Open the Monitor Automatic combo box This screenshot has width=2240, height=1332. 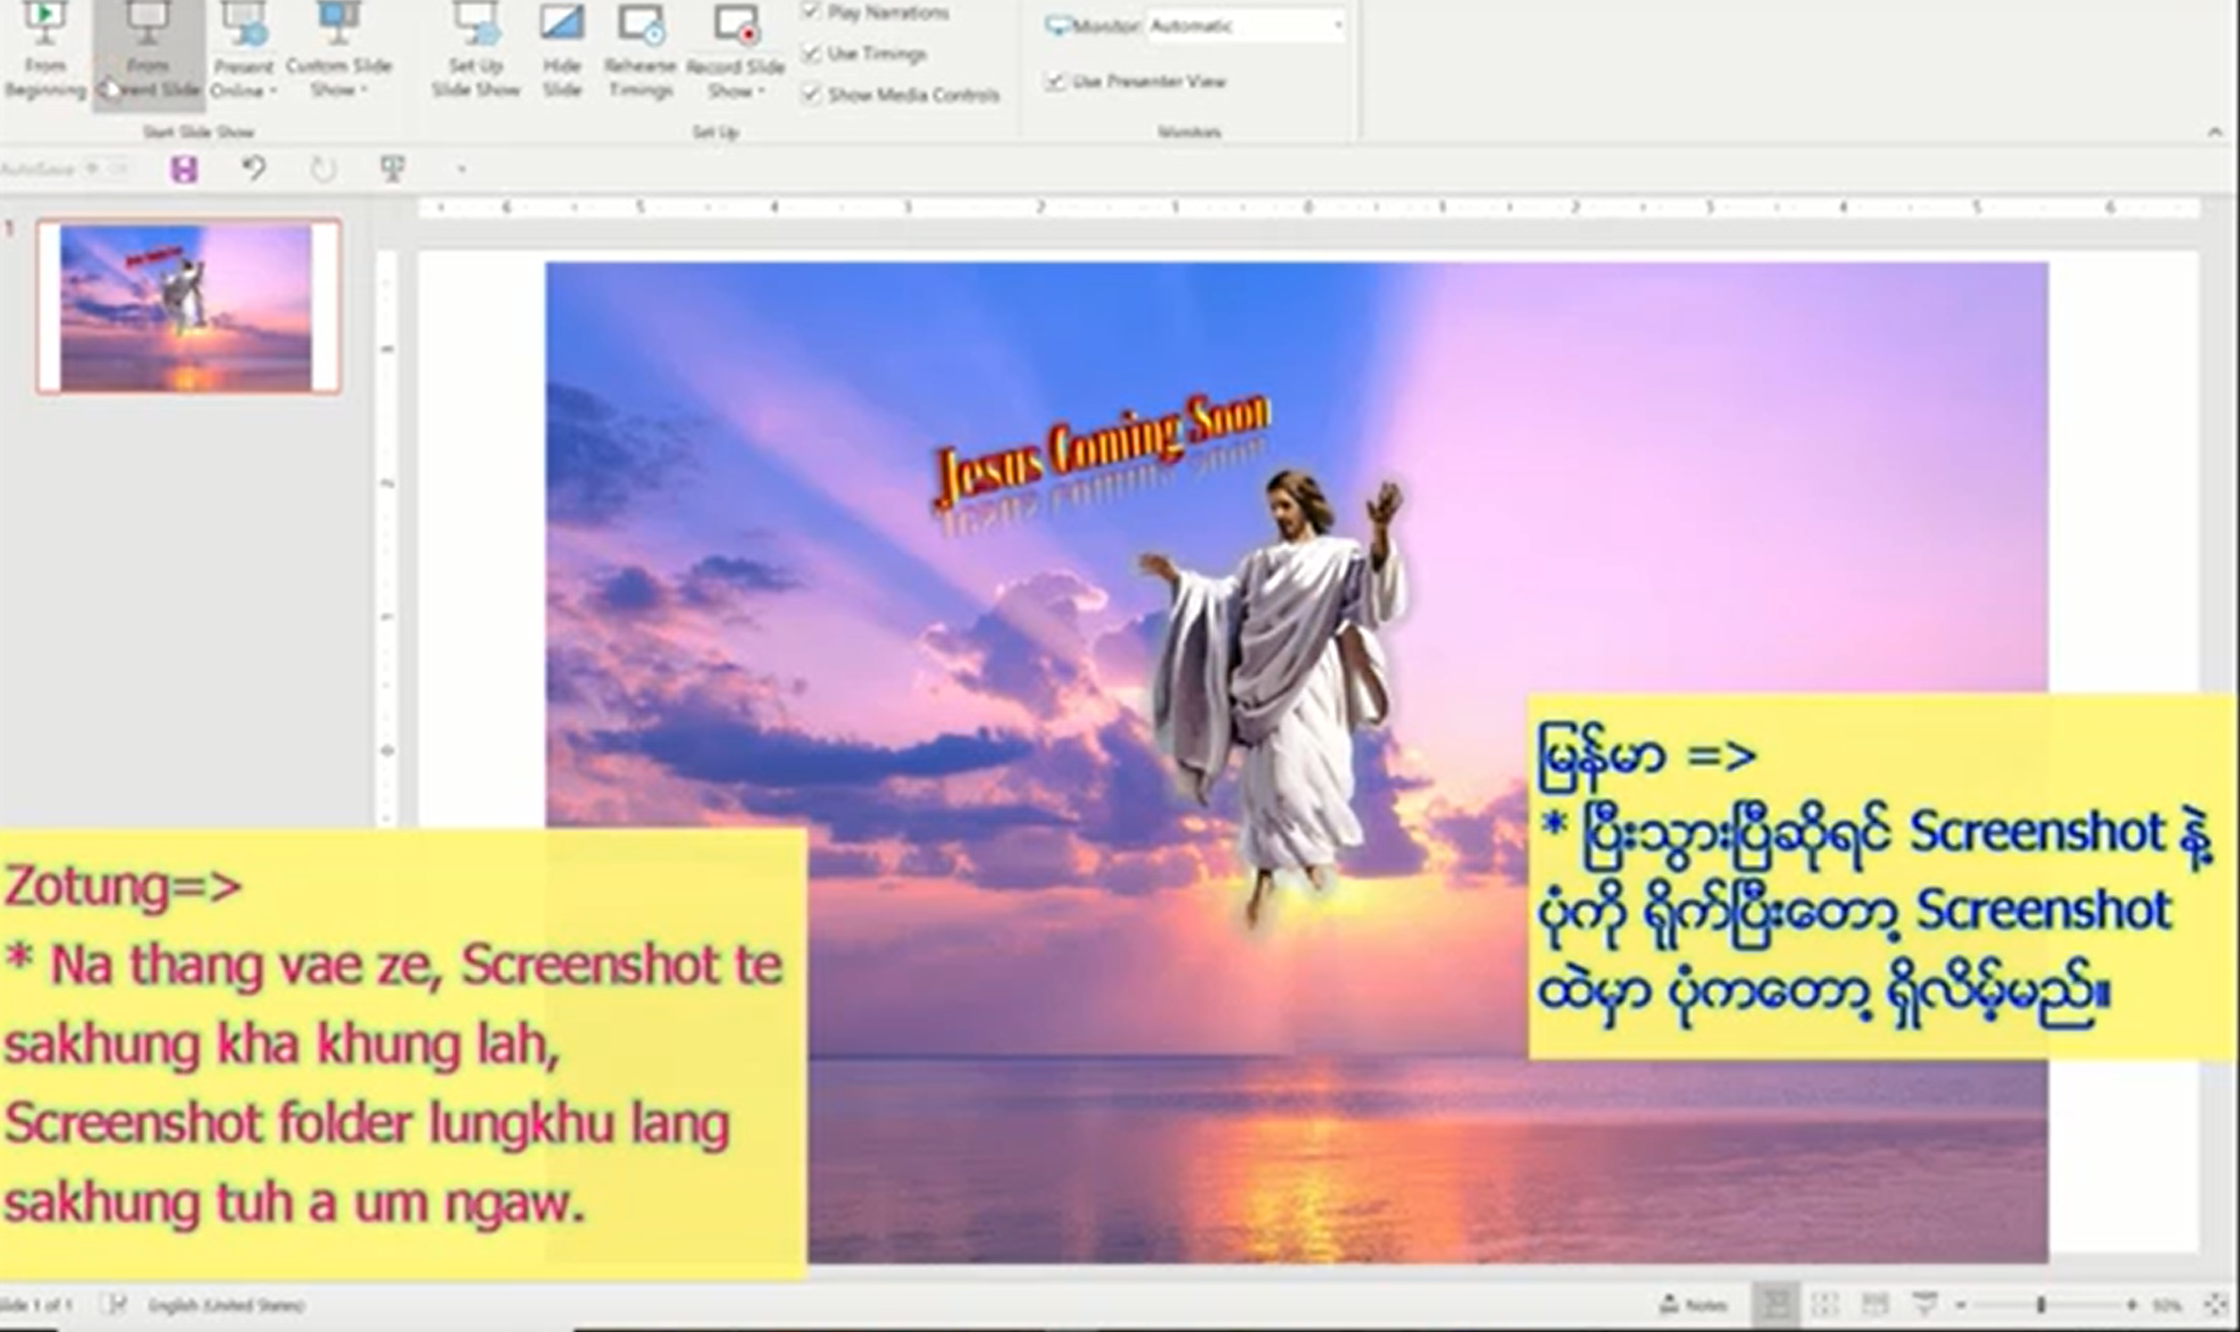pyautogui.click(x=1246, y=26)
